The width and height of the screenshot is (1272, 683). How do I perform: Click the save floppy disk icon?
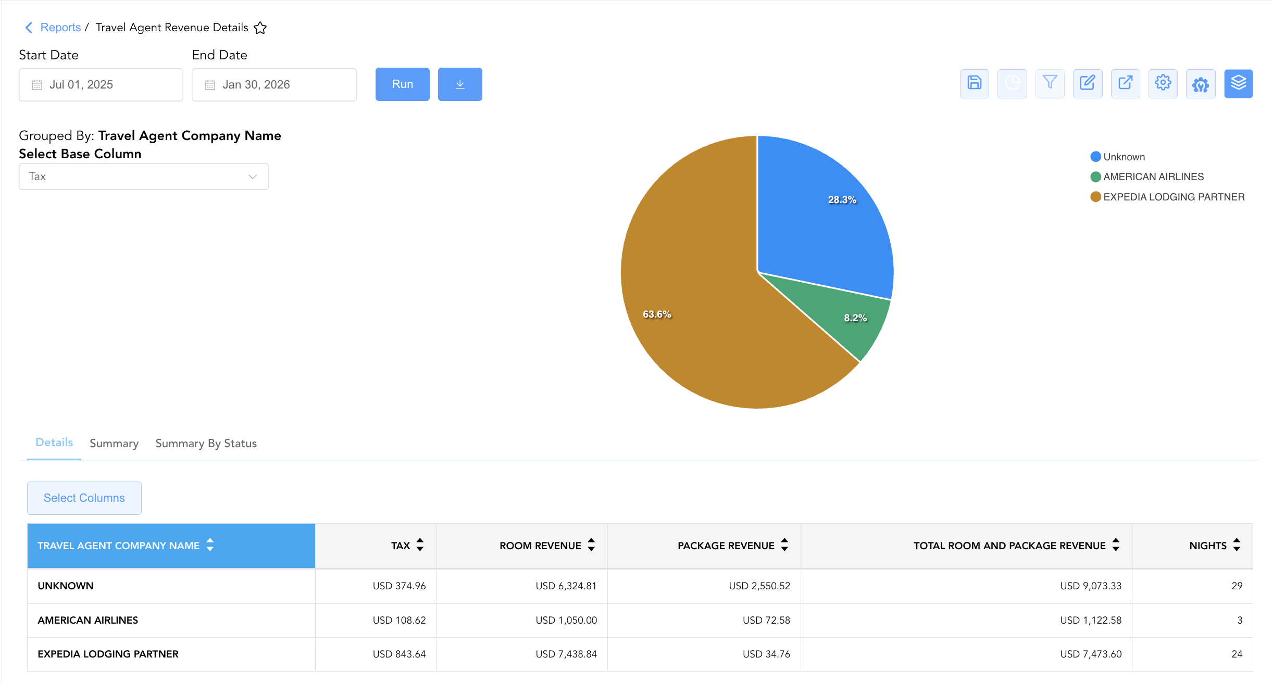(975, 83)
